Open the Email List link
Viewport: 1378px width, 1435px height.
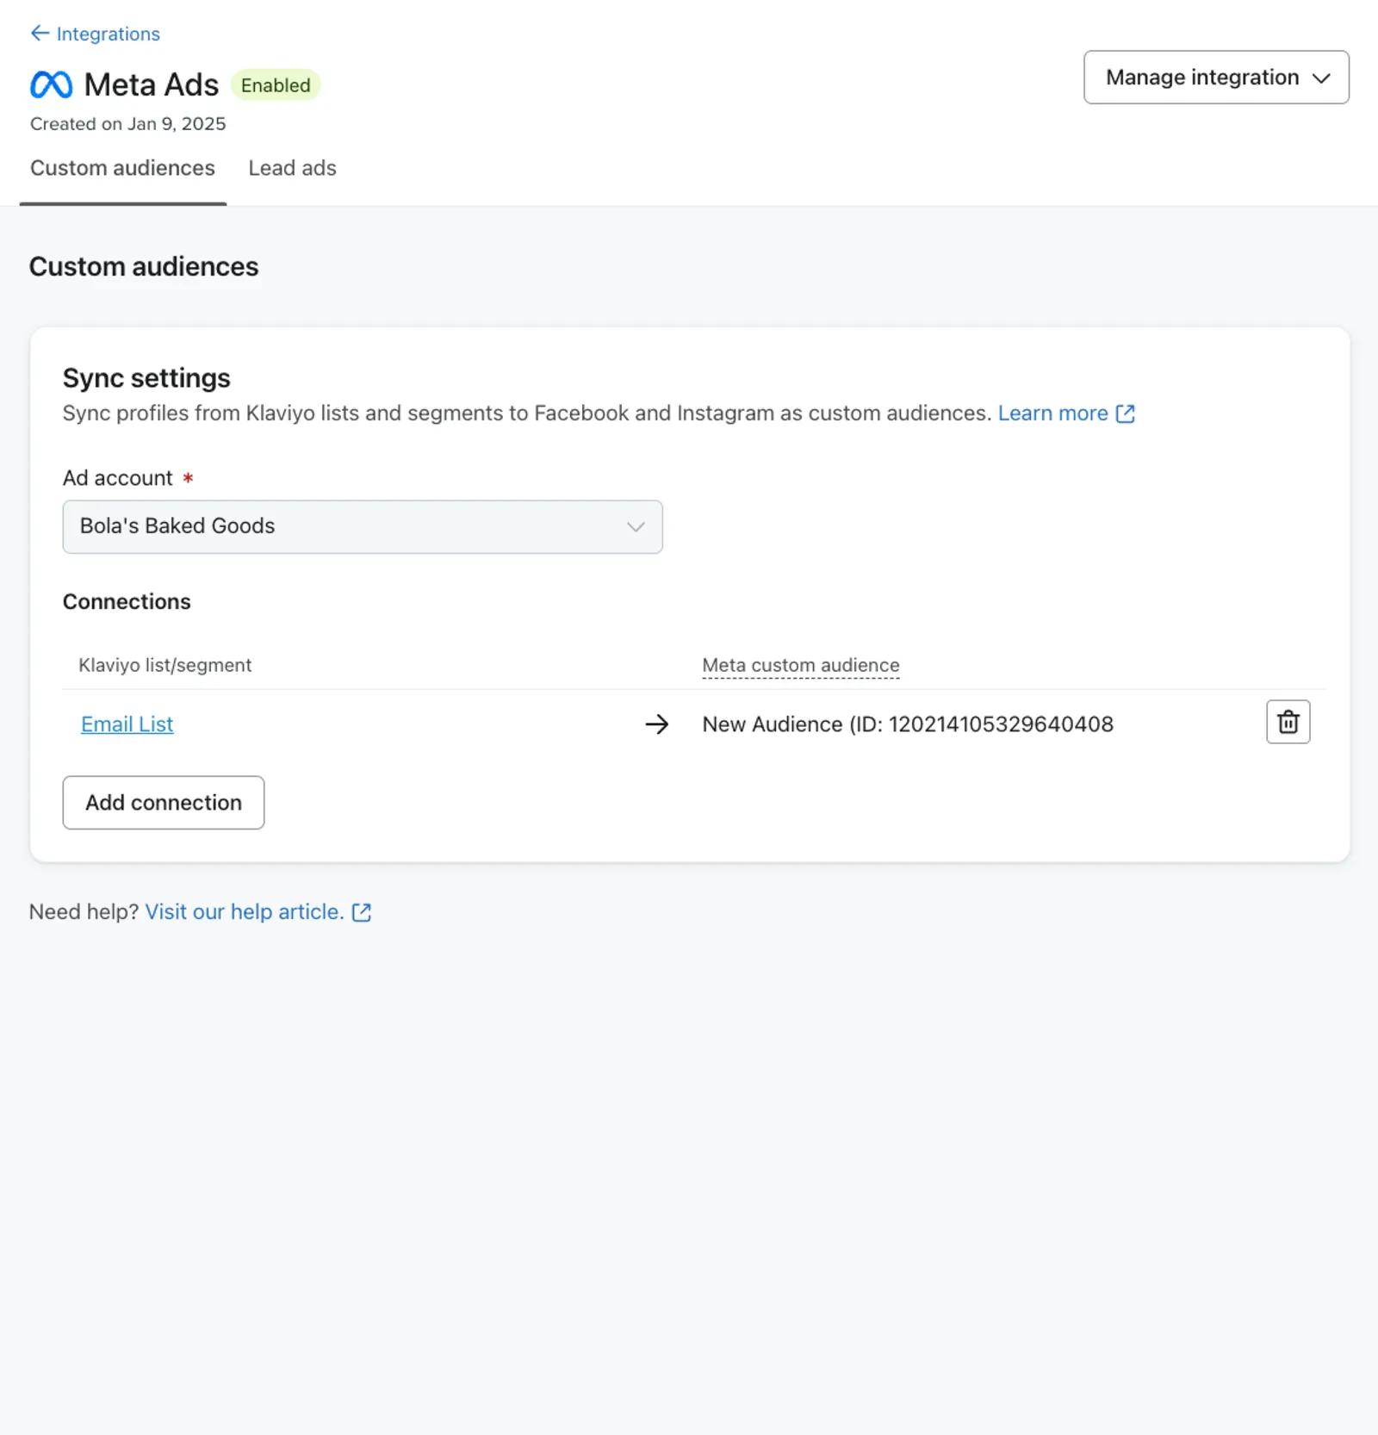[127, 724]
